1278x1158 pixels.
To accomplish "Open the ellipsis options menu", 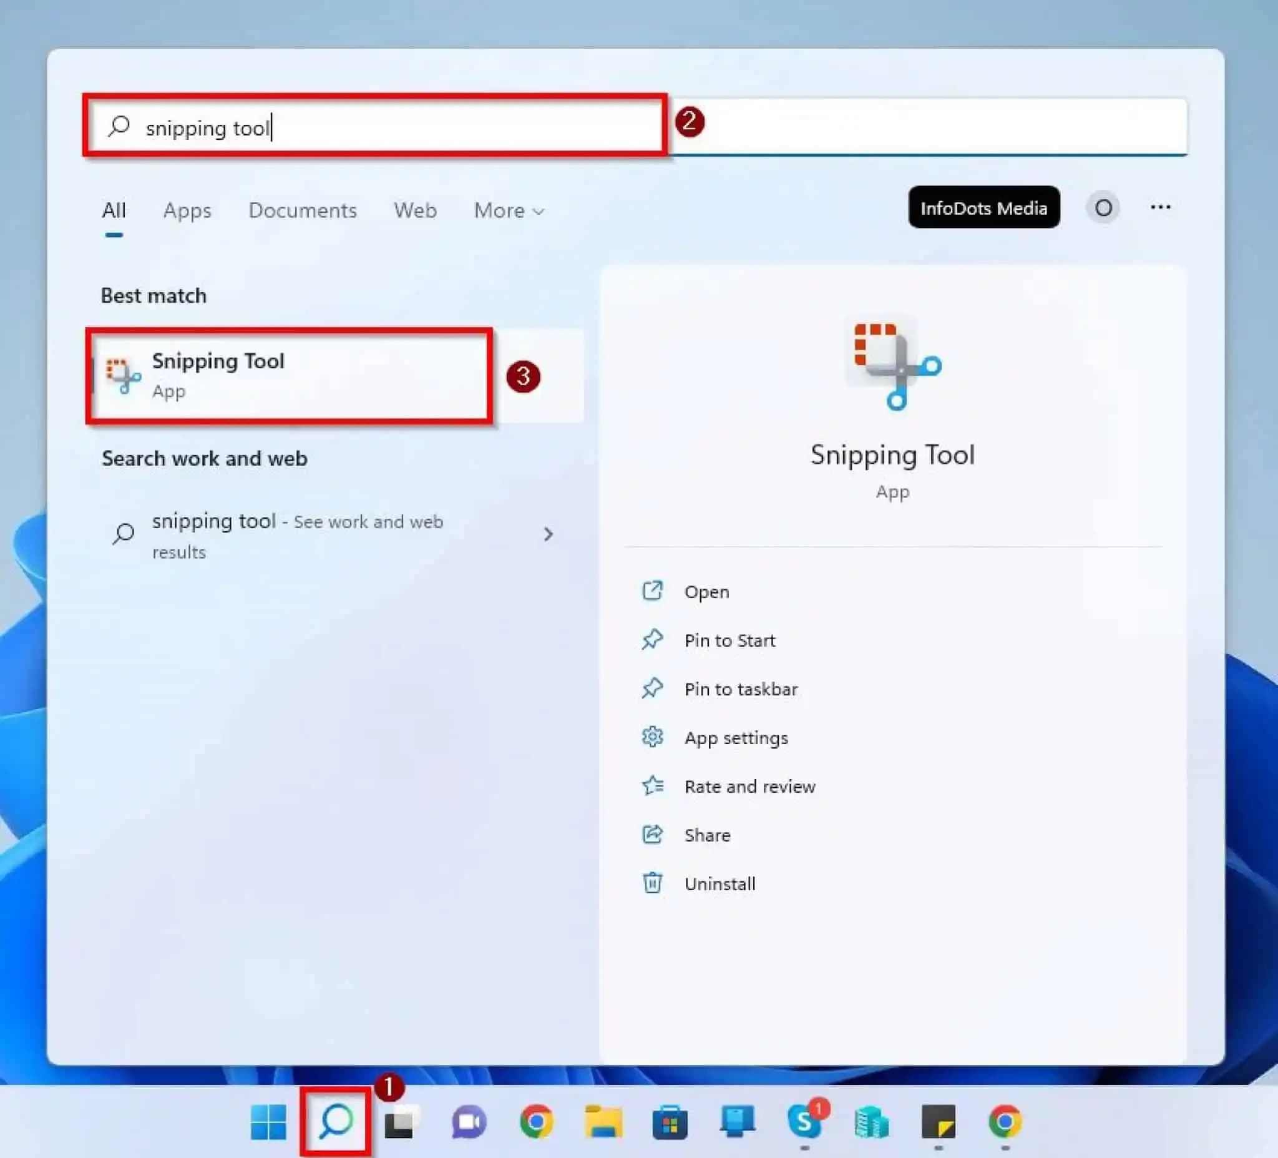I will (1160, 207).
